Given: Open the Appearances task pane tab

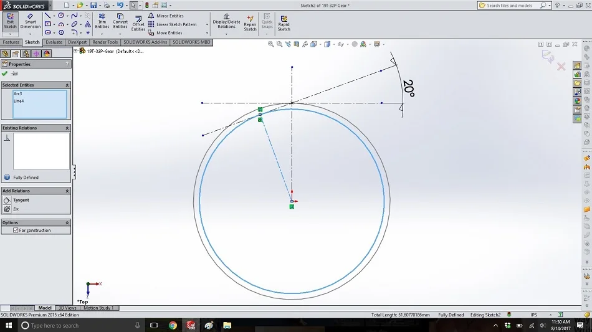Looking at the screenshot, I should pyautogui.click(x=577, y=100).
